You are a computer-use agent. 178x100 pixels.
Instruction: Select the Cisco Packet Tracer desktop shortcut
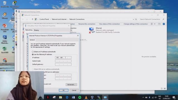[14, 5]
